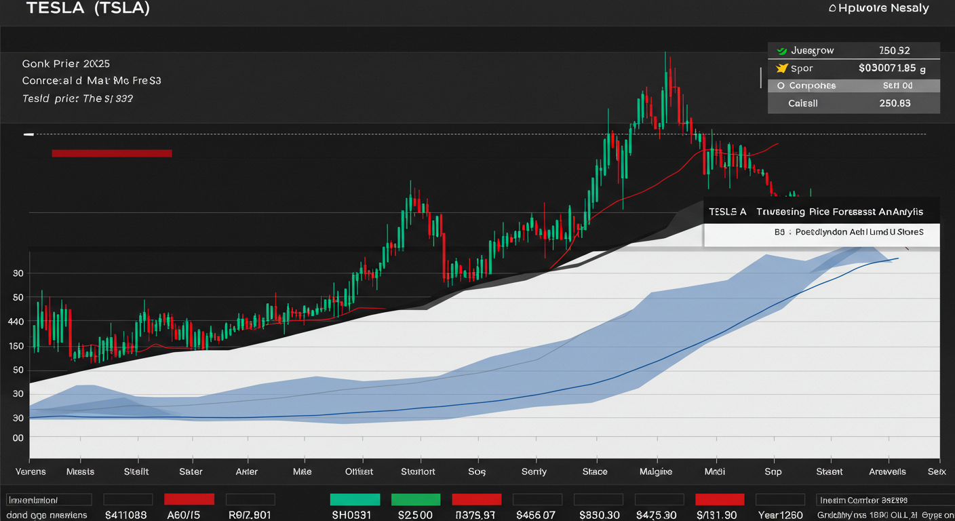The height and width of the screenshot is (521, 955).
Task: Select the Verens x-axis label
Action: 31,471
